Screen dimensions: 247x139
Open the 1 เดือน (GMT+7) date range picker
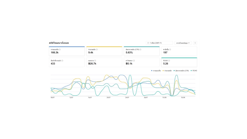[x=159, y=43]
